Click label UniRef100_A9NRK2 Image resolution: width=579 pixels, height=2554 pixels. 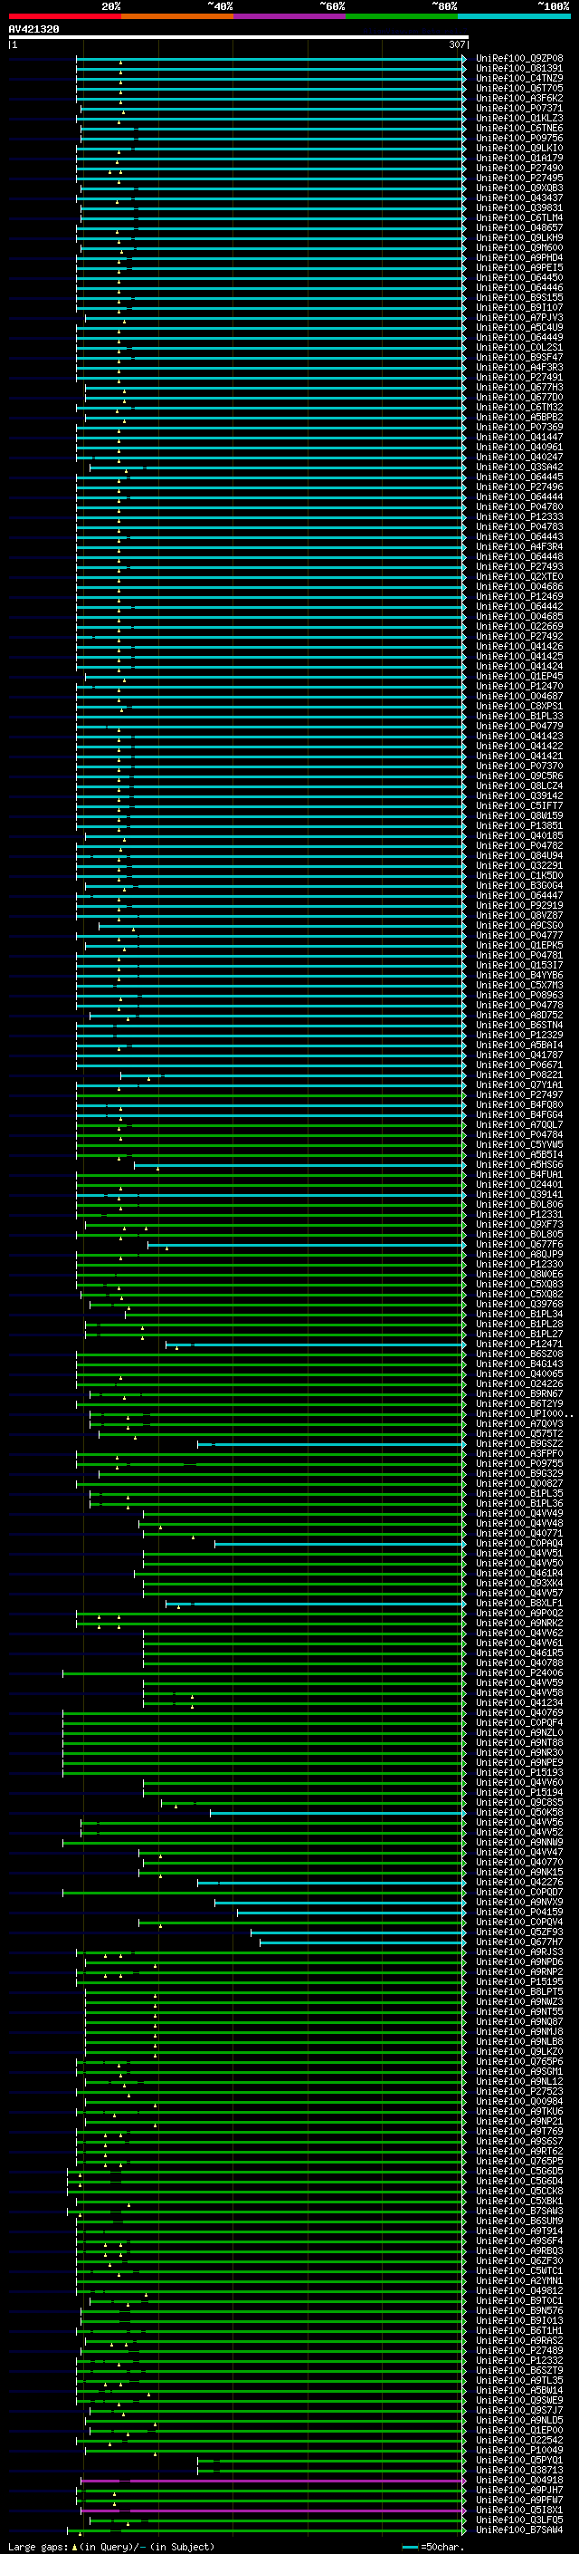click(x=518, y=1623)
